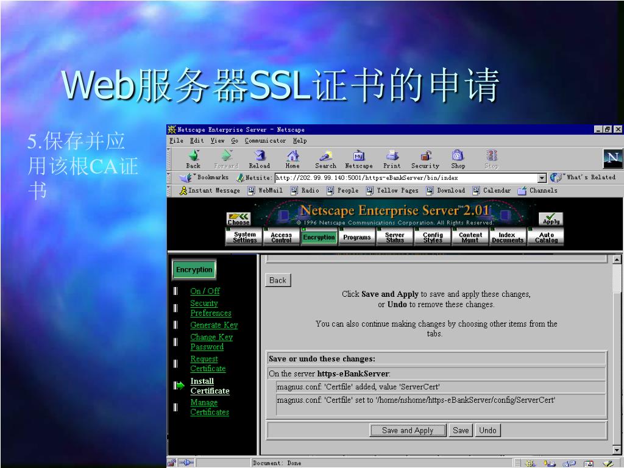
Task: Open the Communicator menu
Action: (x=265, y=141)
